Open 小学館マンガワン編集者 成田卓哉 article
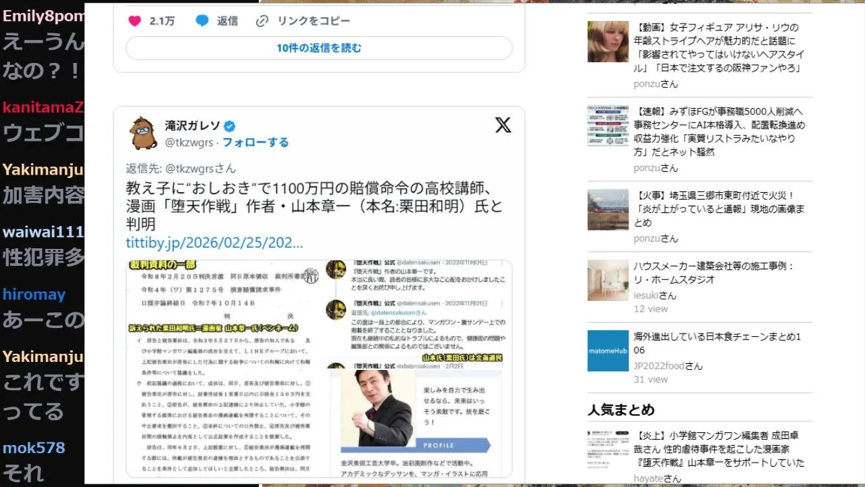 pyautogui.click(x=719, y=449)
